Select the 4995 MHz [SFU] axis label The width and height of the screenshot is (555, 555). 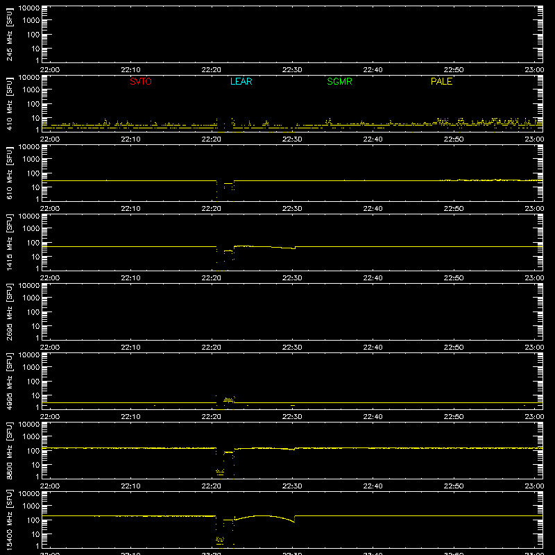pos(9,381)
